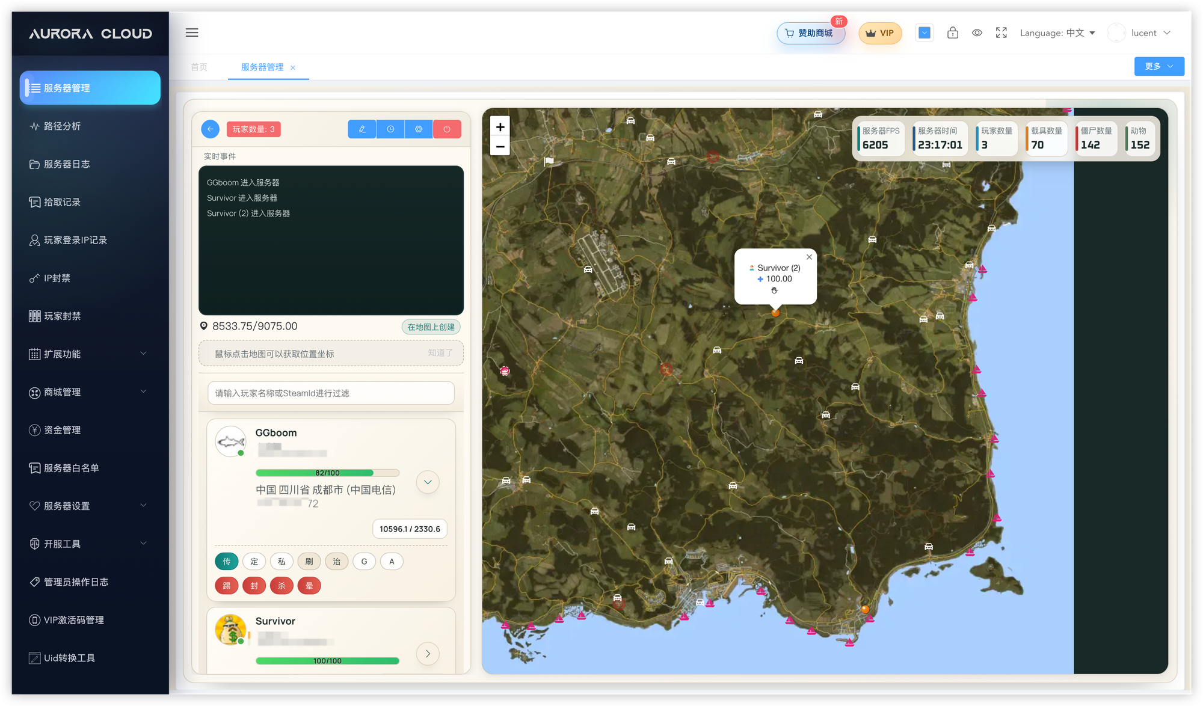Screen dimensions: 1203x706
Task: Open Uid转换工具 in the sidebar
Action: (x=90, y=658)
